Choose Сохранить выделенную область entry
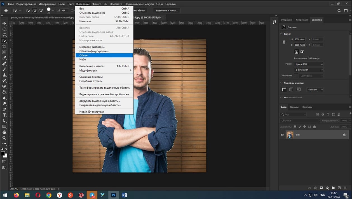Viewport: 352px width, 199px height. point(104,105)
